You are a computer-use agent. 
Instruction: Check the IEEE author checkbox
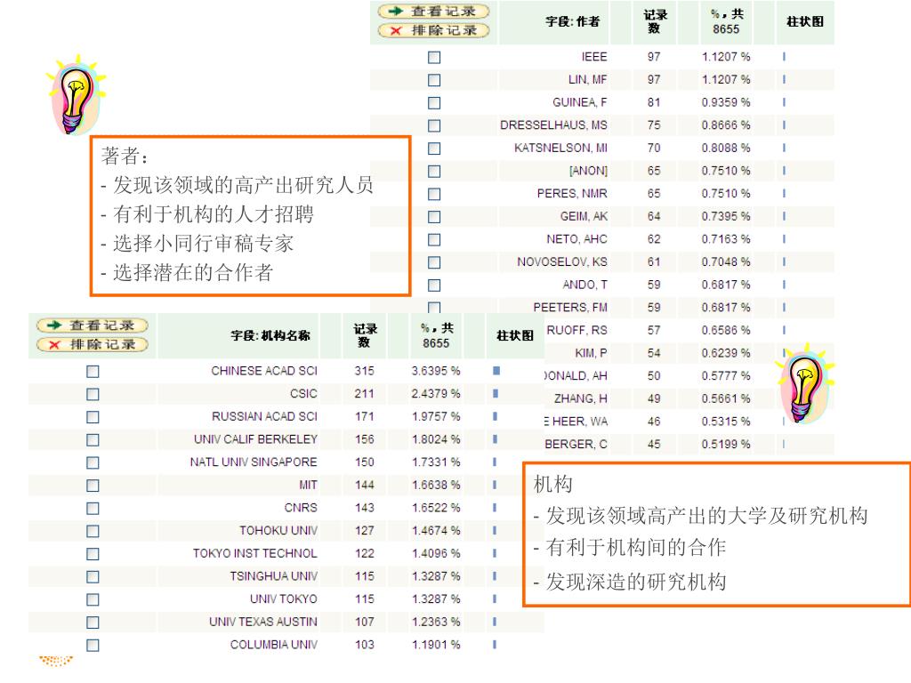tap(434, 58)
